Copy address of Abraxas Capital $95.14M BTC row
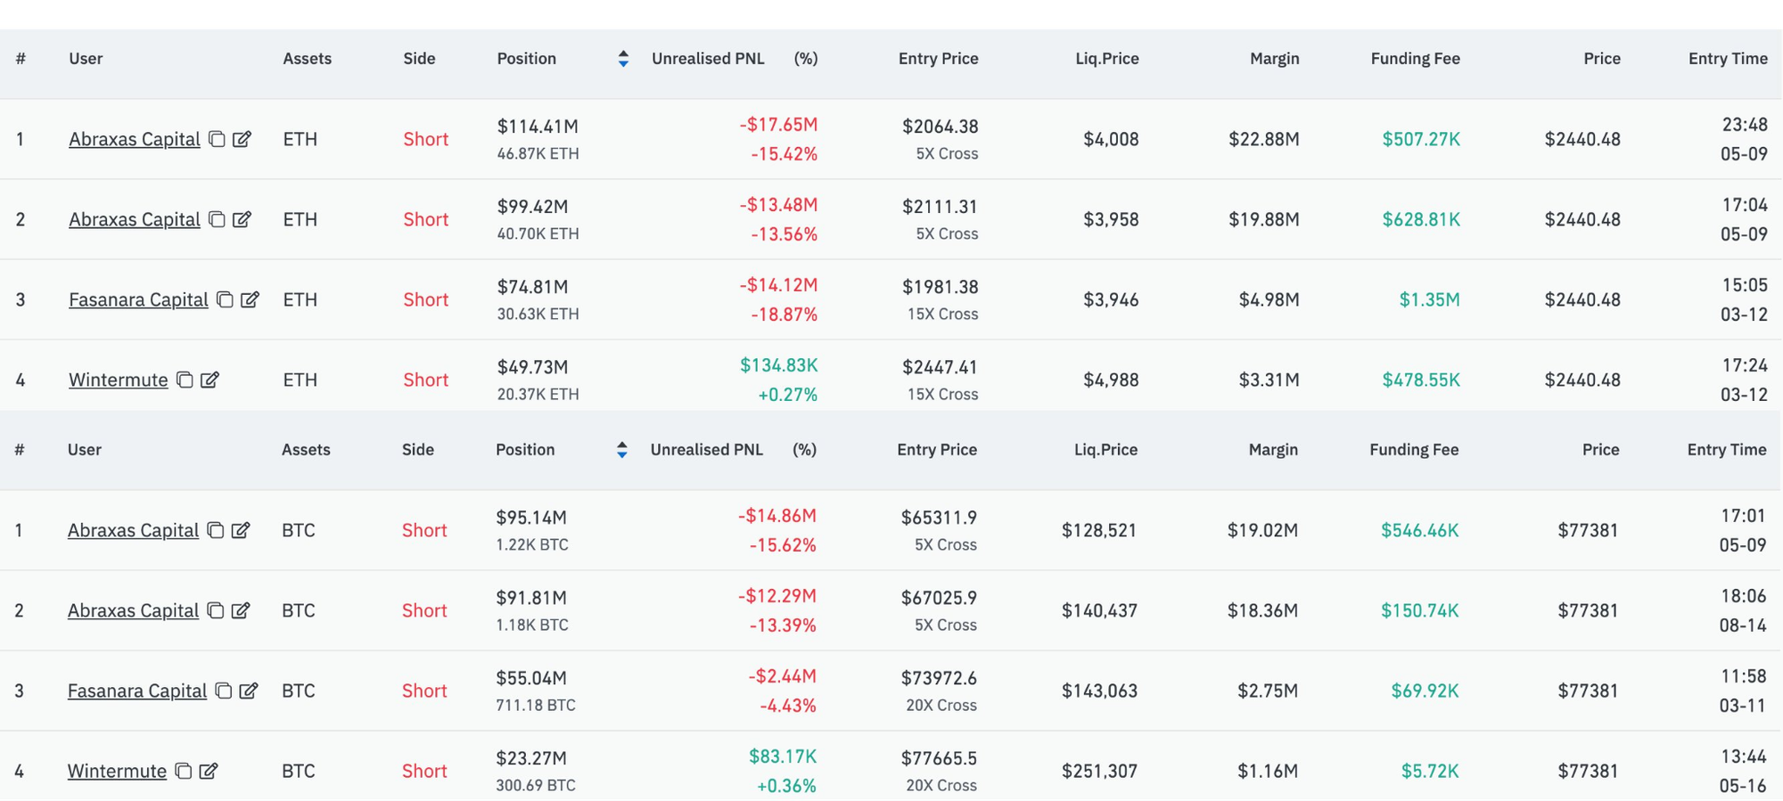This screenshot has height=801, width=1783. [x=215, y=530]
